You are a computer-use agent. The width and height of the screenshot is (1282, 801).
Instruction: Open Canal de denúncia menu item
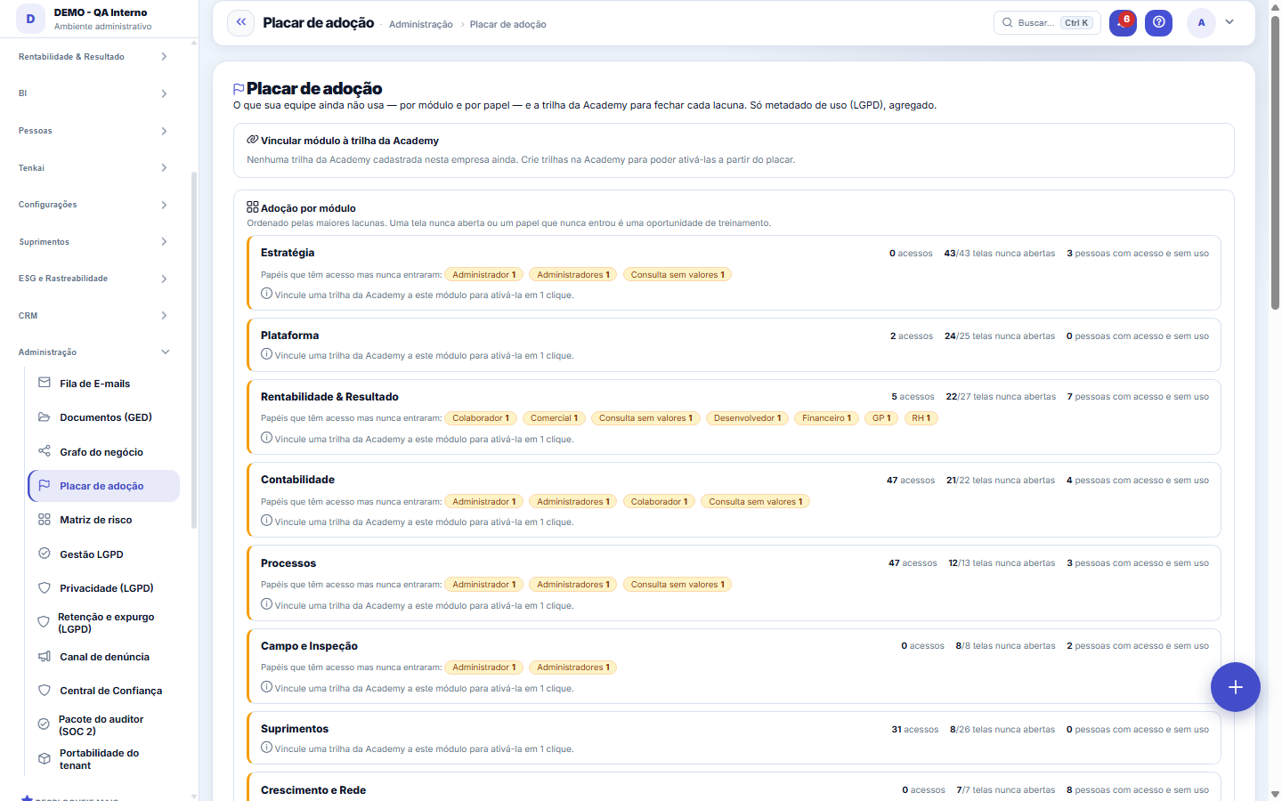click(104, 657)
